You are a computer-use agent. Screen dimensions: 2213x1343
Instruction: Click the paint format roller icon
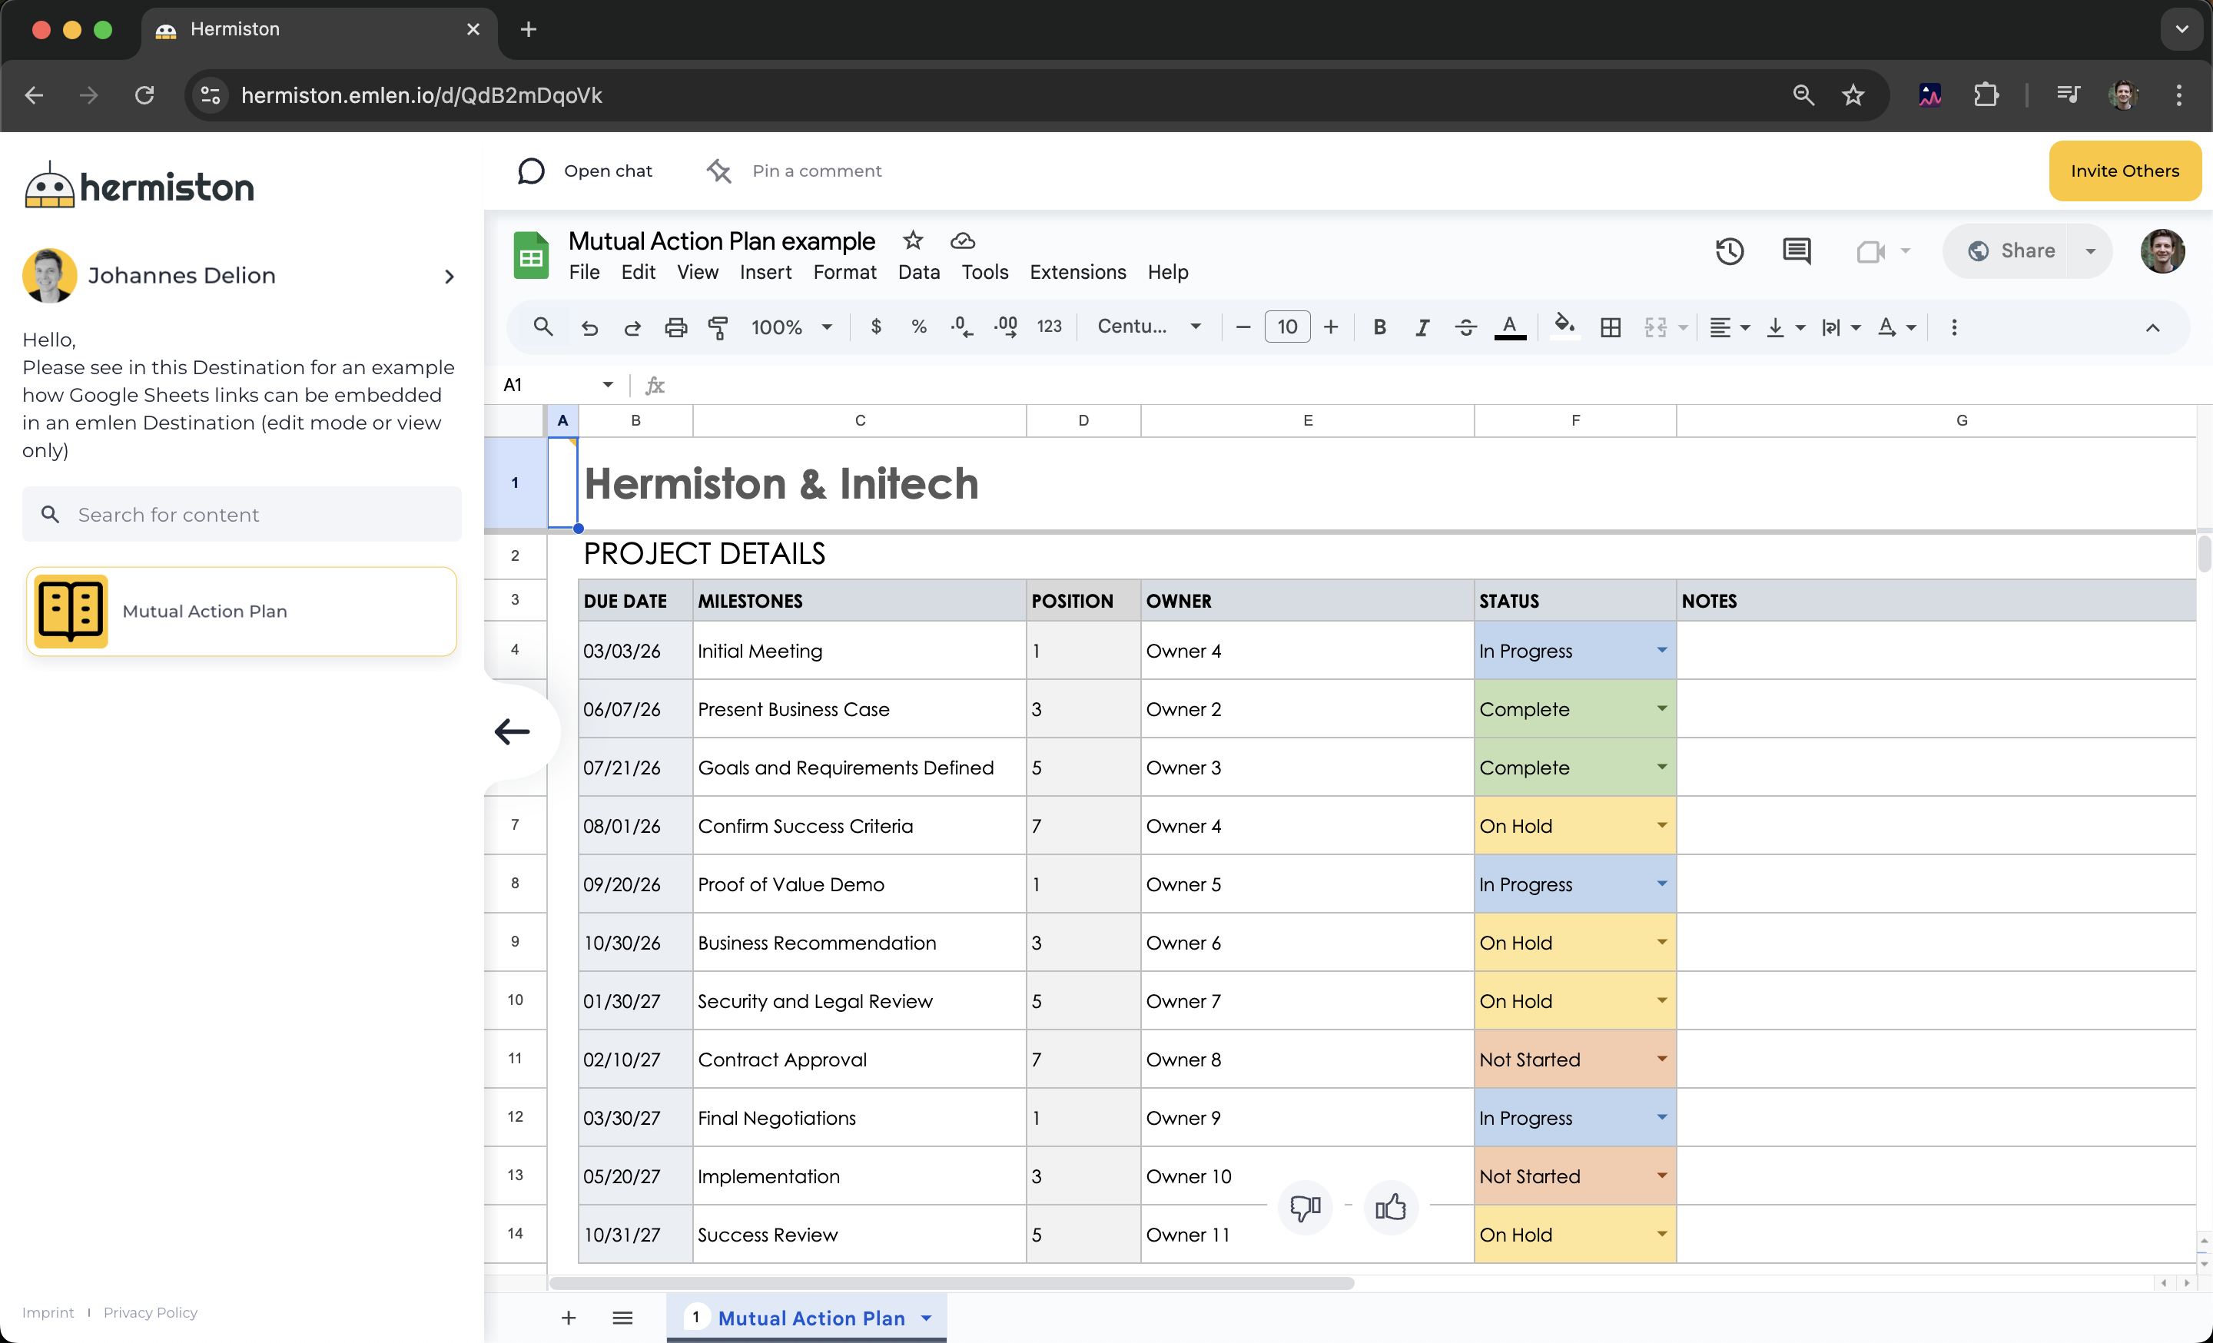pos(718,327)
